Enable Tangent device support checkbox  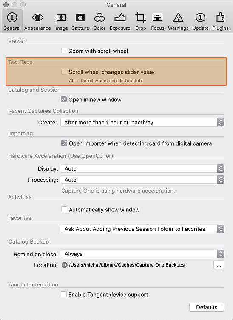(64, 294)
